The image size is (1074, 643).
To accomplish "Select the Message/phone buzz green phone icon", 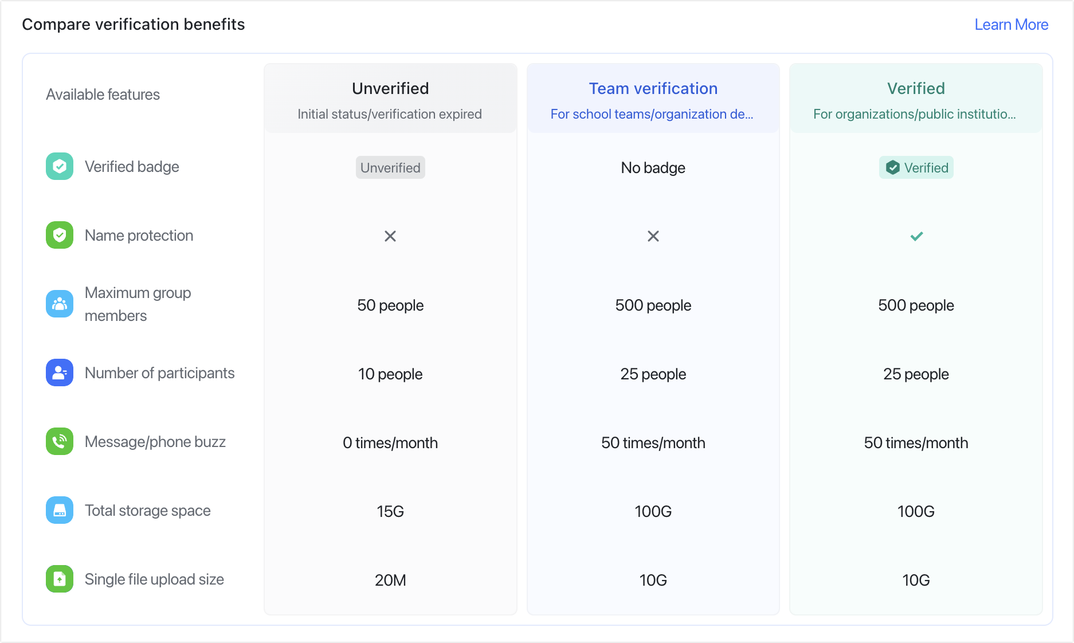I will click(59, 441).
